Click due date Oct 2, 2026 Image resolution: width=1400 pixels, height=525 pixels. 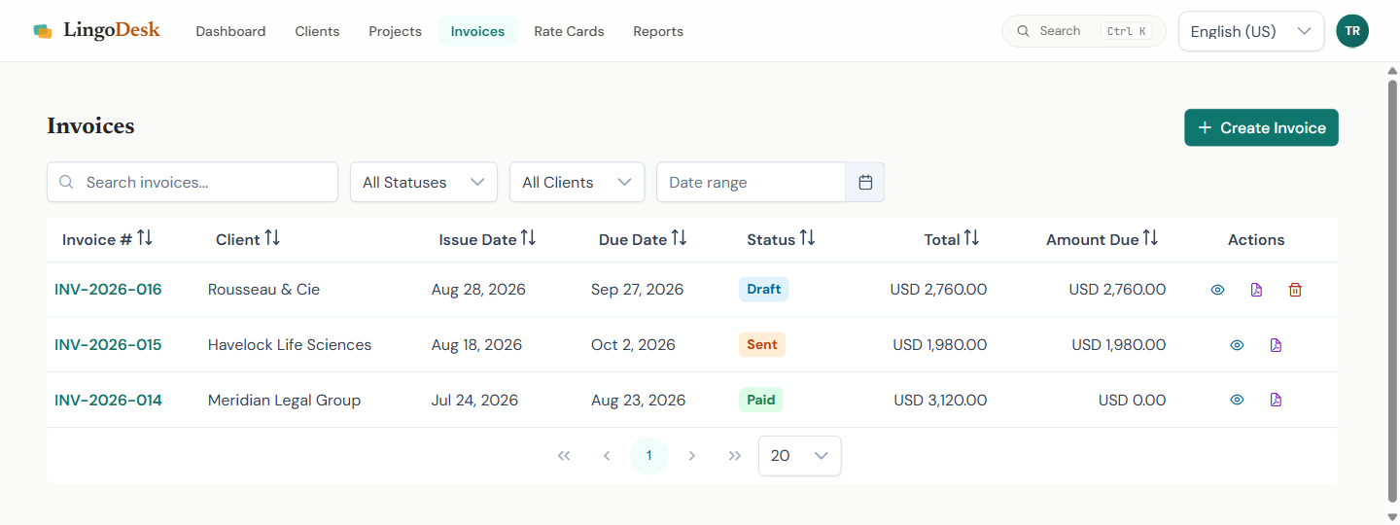coord(633,345)
